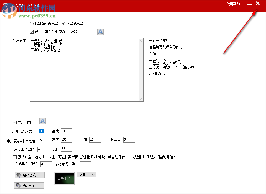Click the 间歇时间 seconds field

[x=46, y=164]
